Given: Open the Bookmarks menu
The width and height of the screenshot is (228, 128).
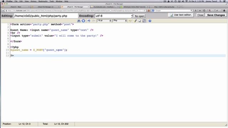Looking at the screenshot, I should click(x=43, y=1).
